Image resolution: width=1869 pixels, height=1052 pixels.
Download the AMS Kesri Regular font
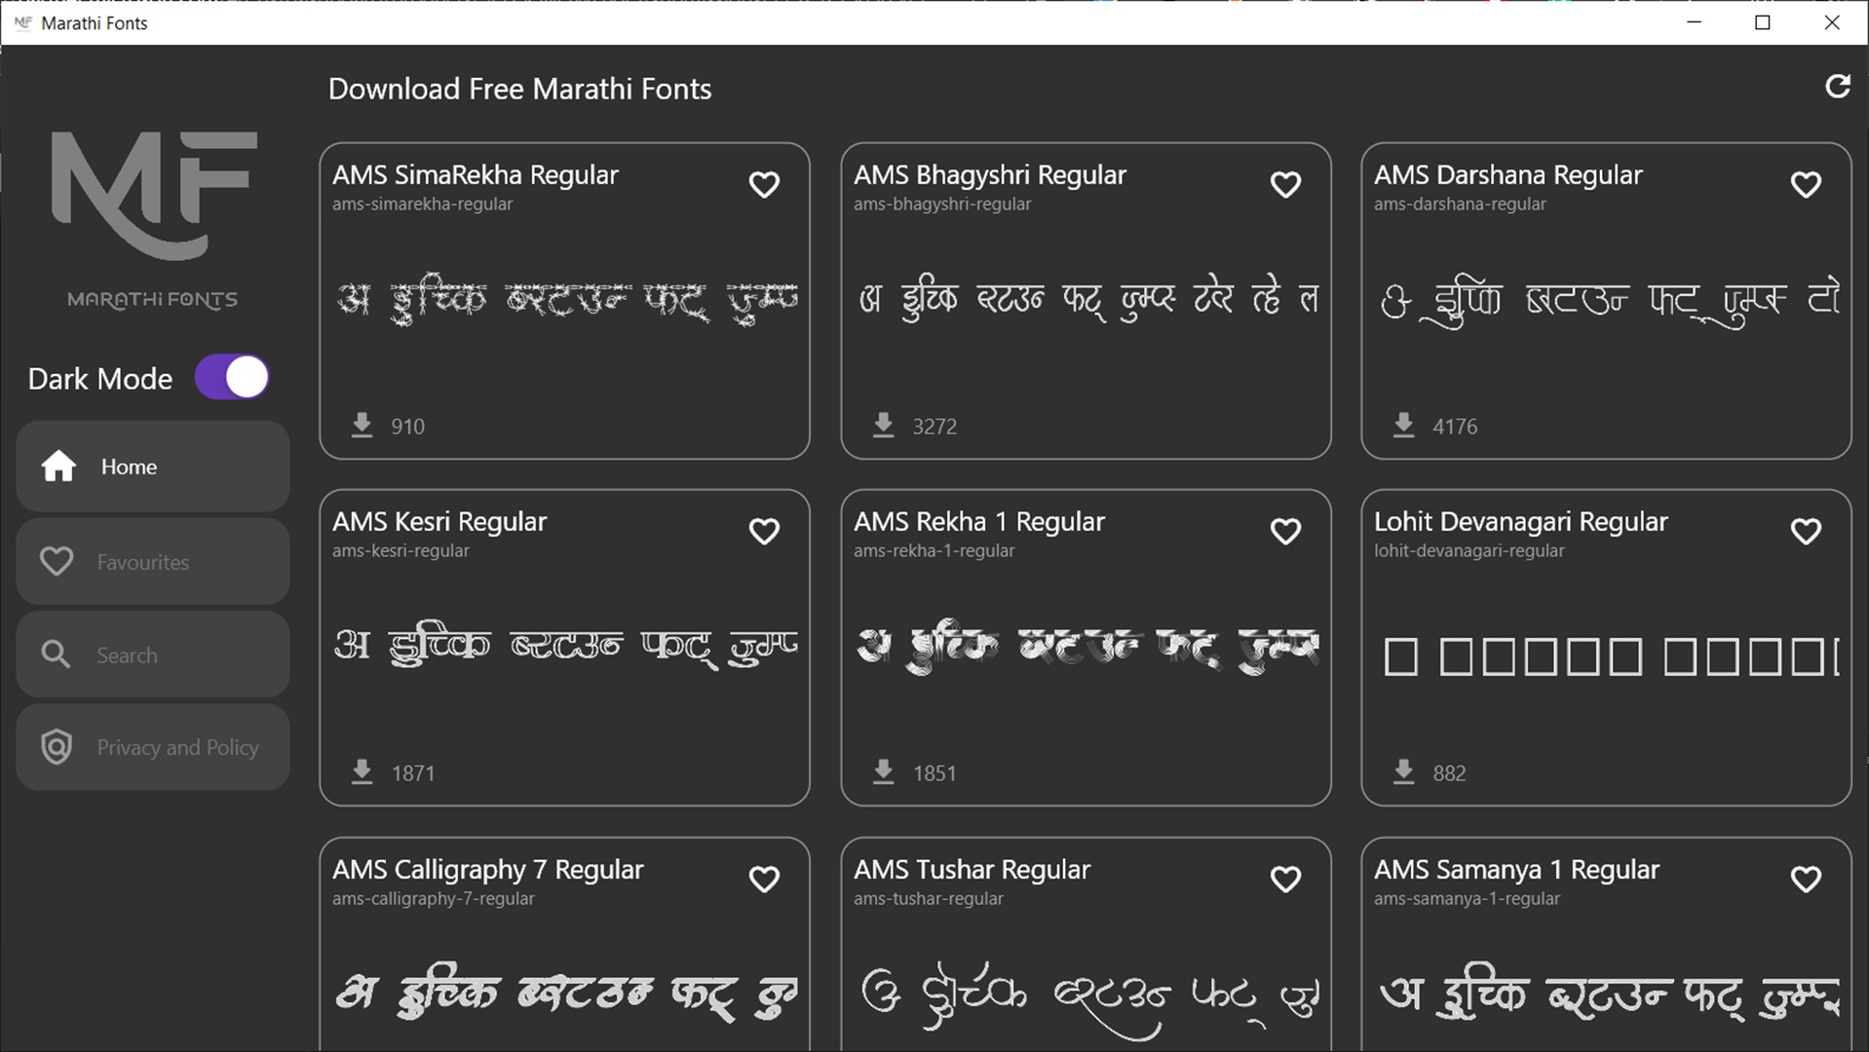pyautogui.click(x=362, y=771)
